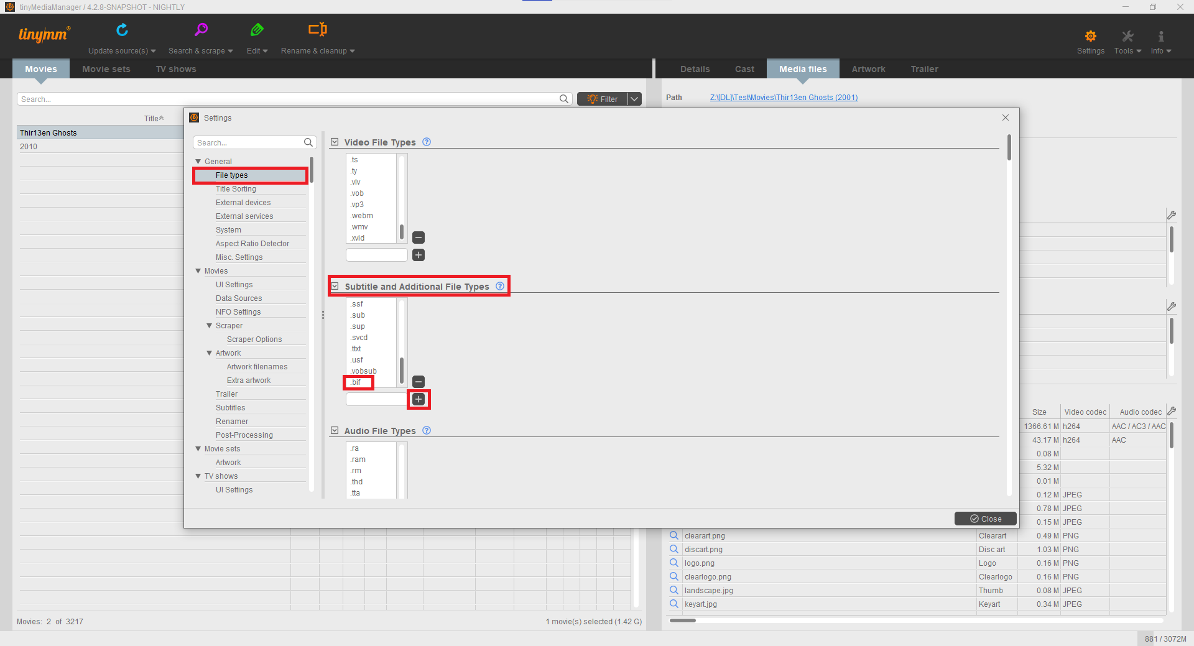Add new subtitle type with plus button
Image resolution: width=1194 pixels, height=646 pixels.
pyautogui.click(x=419, y=399)
